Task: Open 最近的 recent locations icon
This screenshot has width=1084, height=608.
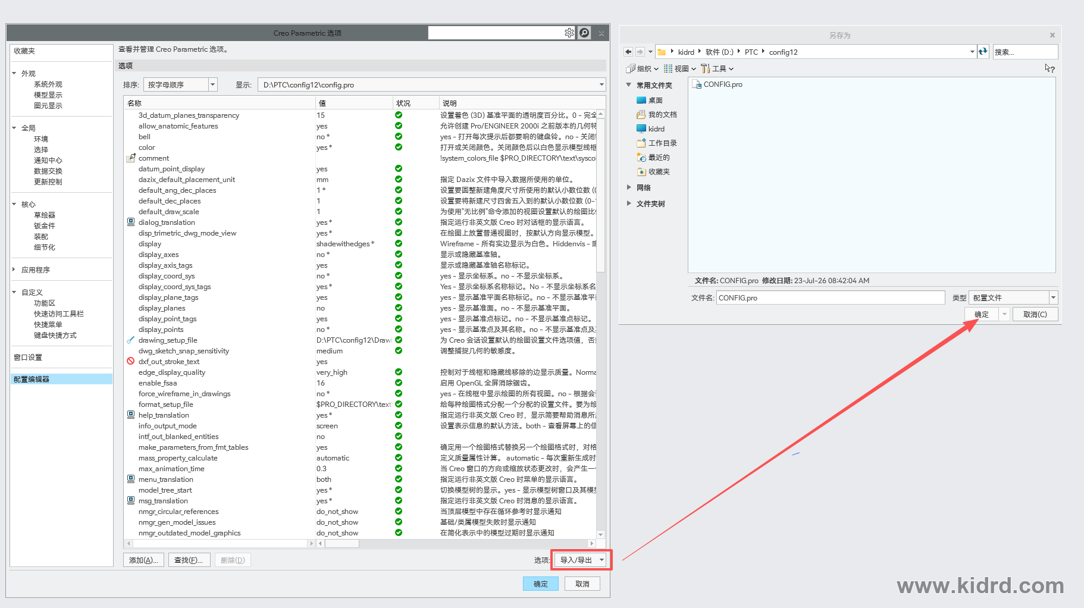Action: coord(641,158)
